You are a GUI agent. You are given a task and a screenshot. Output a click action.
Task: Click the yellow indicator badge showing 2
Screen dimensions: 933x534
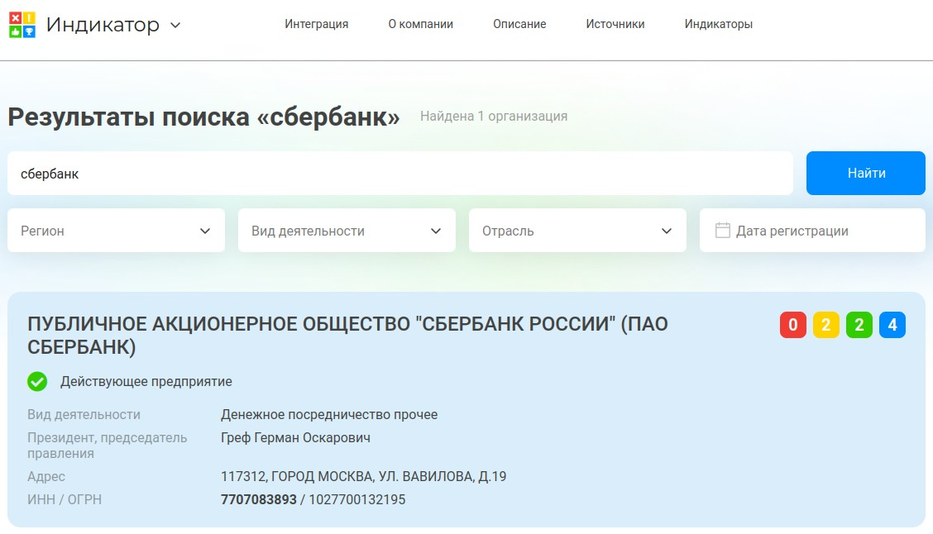(x=826, y=325)
